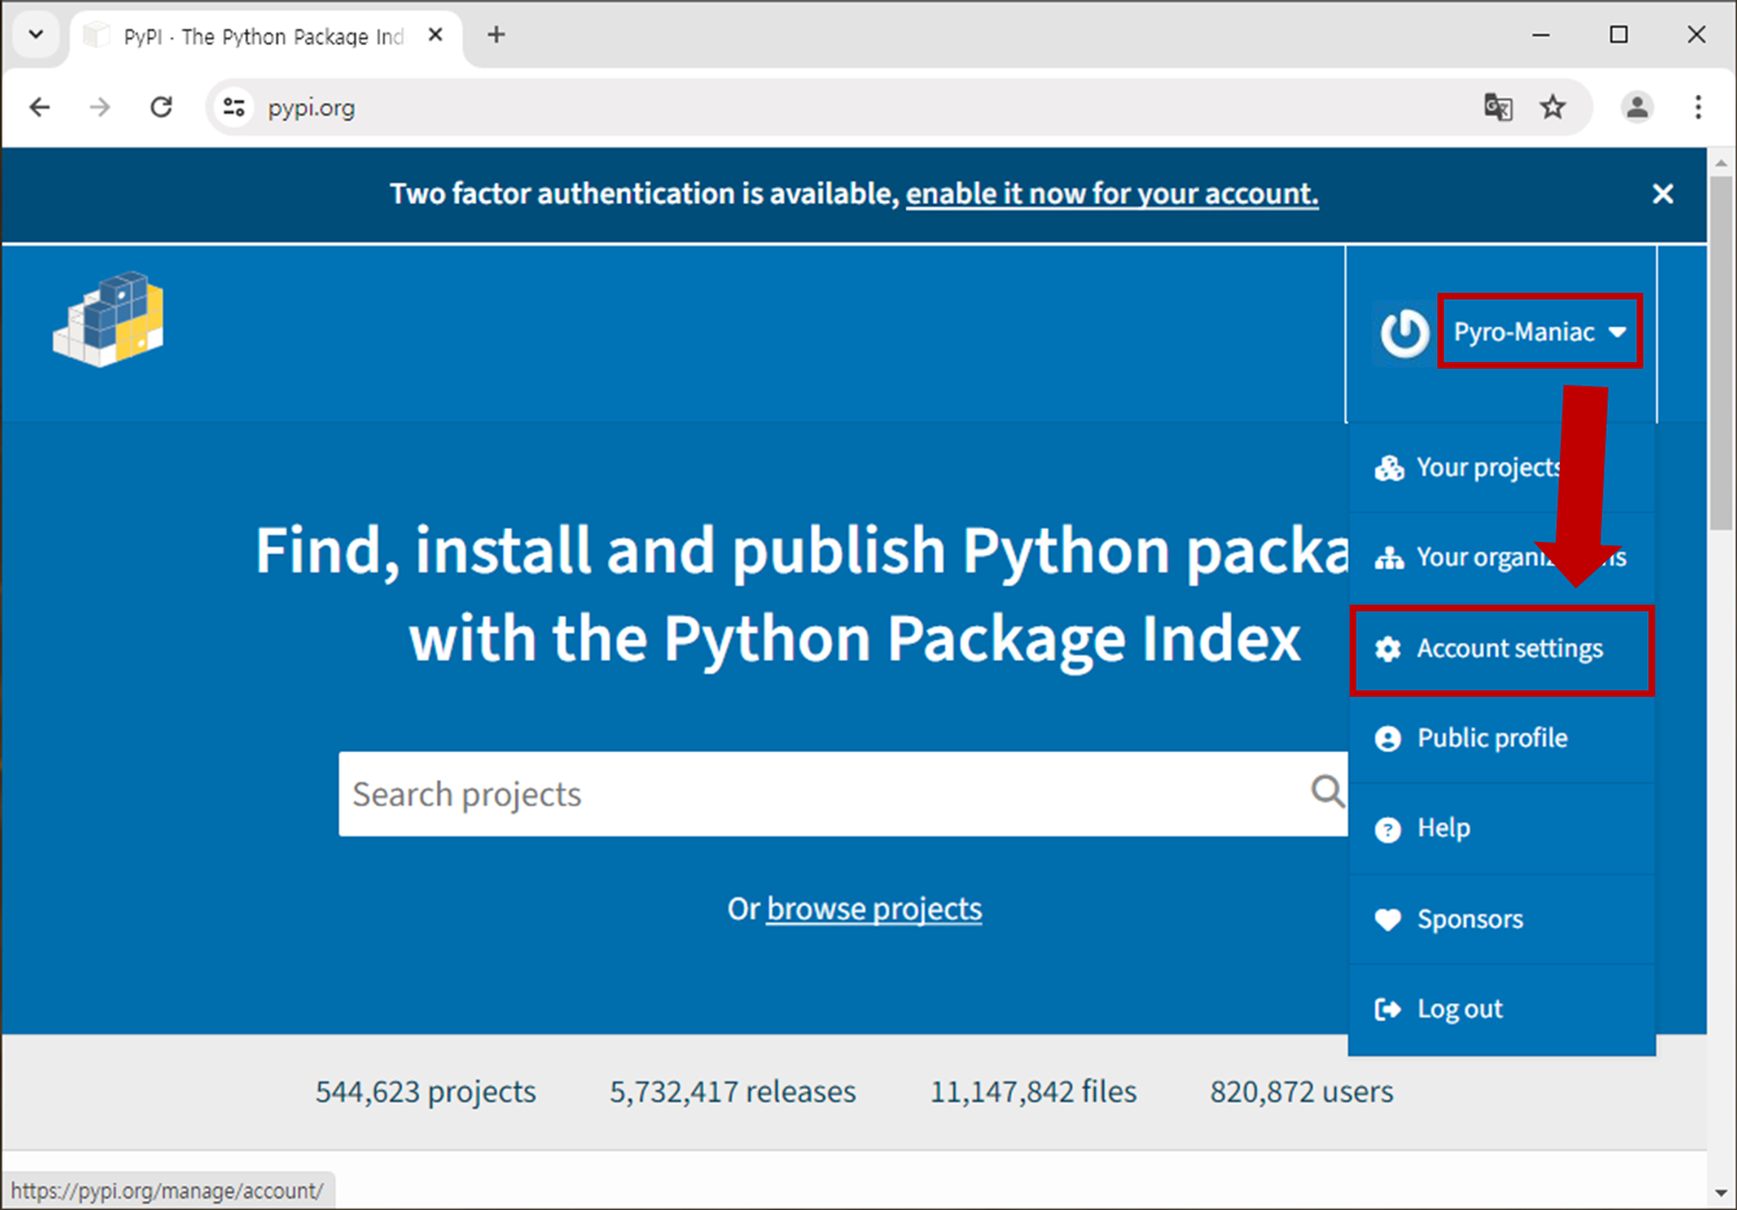Choose Help in the user menu
The width and height of the screenshot is (1737, 1210).
pos(1502,829)
